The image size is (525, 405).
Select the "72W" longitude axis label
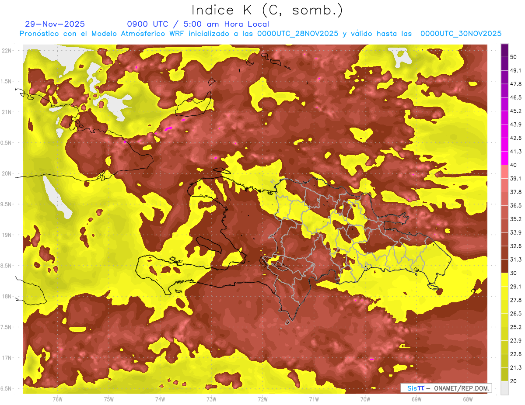[x=262, y=399]
